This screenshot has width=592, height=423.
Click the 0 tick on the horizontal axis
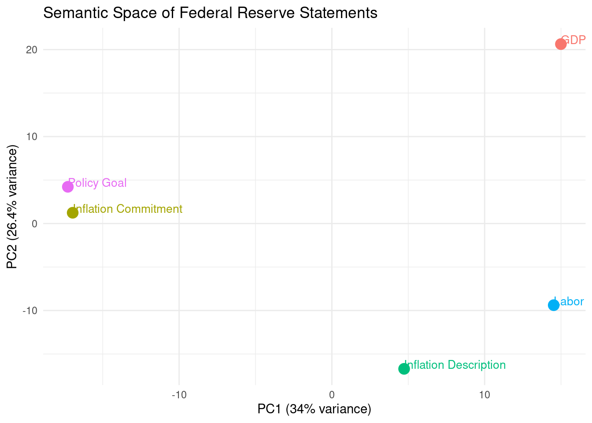(332, 395)
